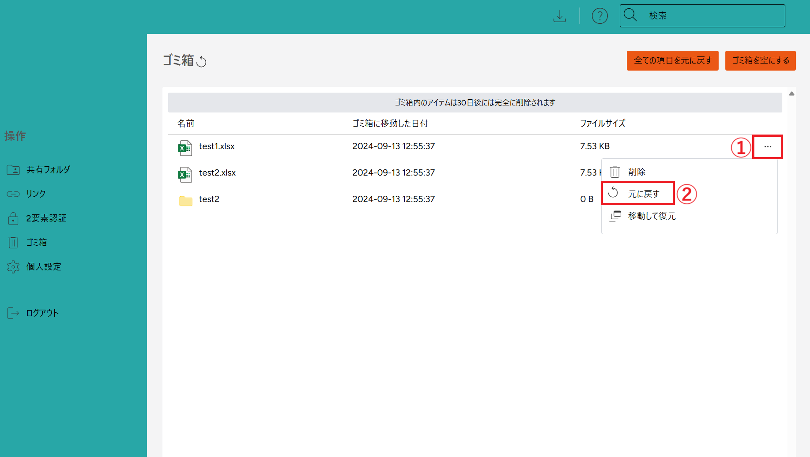Click the move-restore icon next to 移動して復元

pos(615,216)
